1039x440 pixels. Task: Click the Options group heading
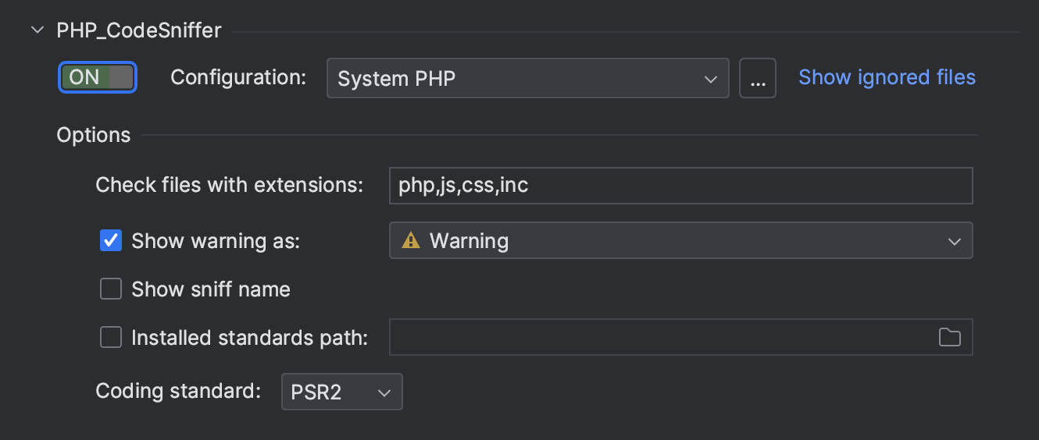pyautogui.click(x=94, y=135)
